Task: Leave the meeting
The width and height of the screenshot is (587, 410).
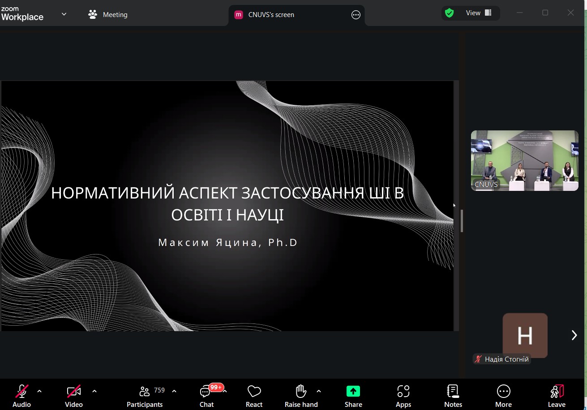Action: click(556, 391)
